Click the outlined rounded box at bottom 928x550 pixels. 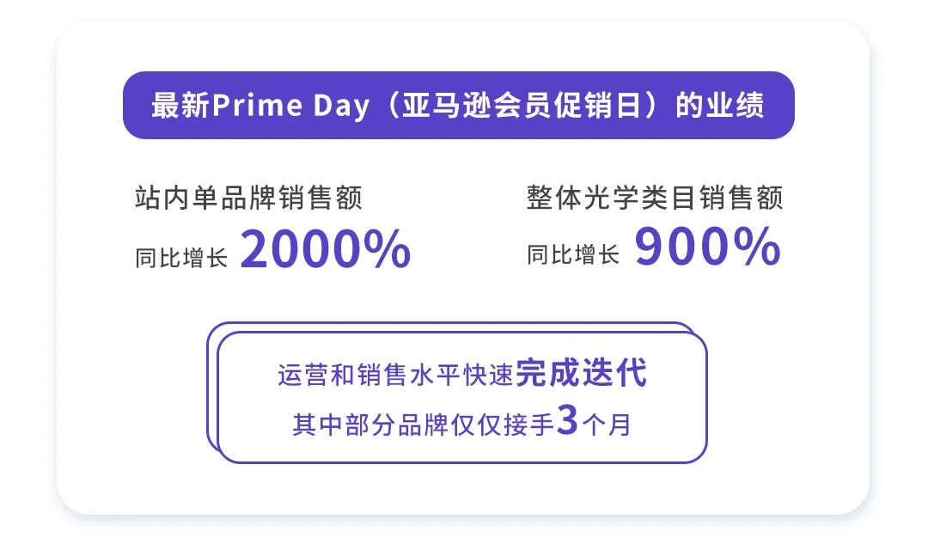pos(461,397)
